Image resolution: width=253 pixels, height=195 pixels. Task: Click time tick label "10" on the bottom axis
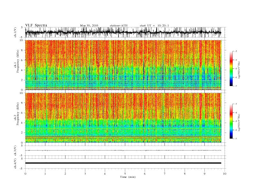coord(225,174)
